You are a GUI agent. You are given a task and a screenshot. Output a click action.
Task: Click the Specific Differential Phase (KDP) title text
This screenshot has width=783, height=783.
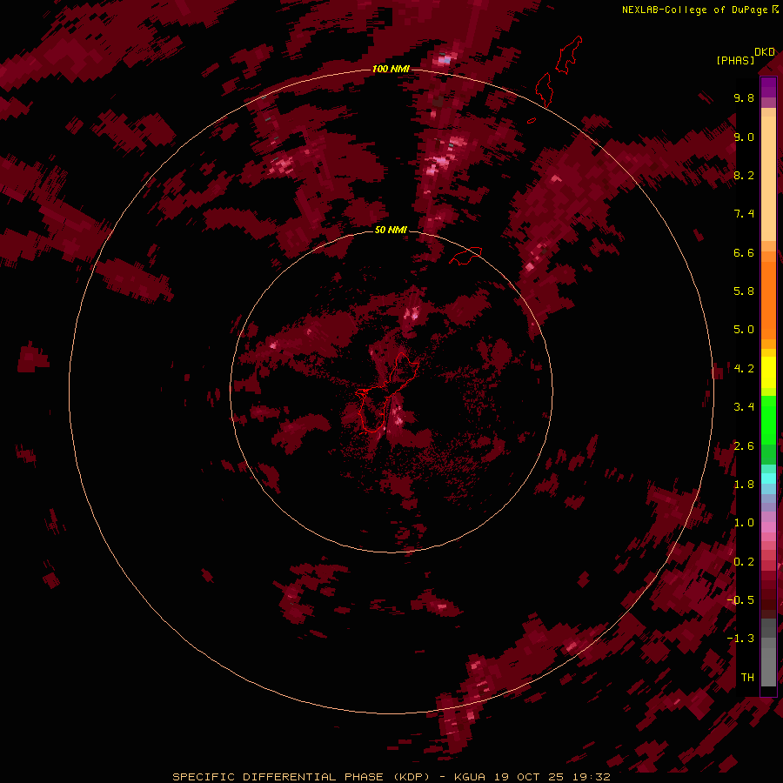pos(301,777)
